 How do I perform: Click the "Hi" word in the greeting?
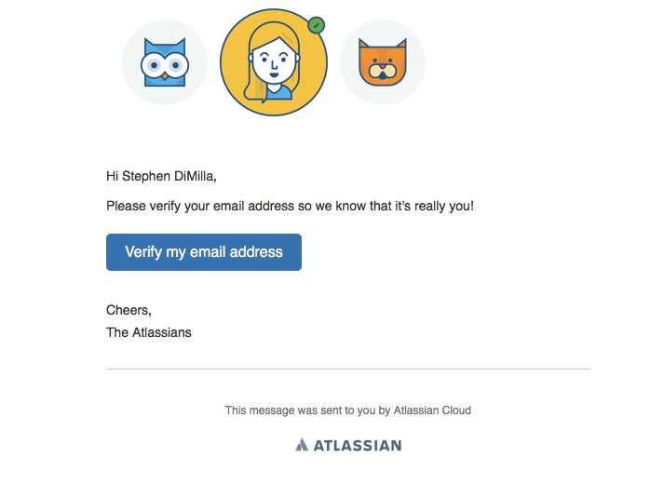click(113, 175)
